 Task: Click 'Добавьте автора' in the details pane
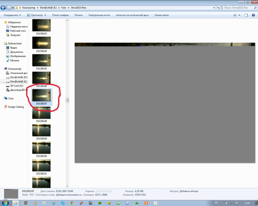[189, 191]
